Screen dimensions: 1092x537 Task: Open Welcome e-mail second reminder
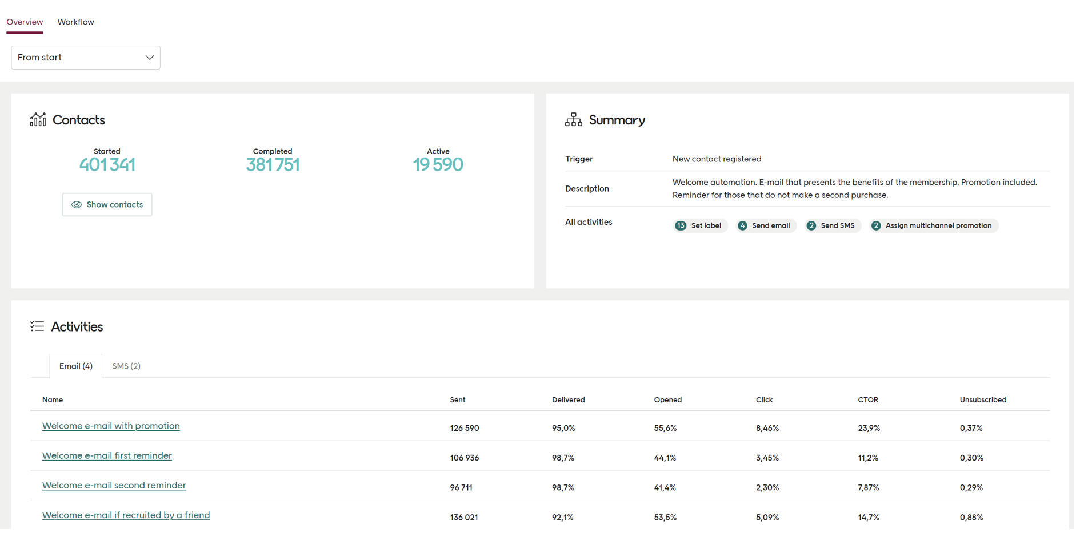click(114, 485)
